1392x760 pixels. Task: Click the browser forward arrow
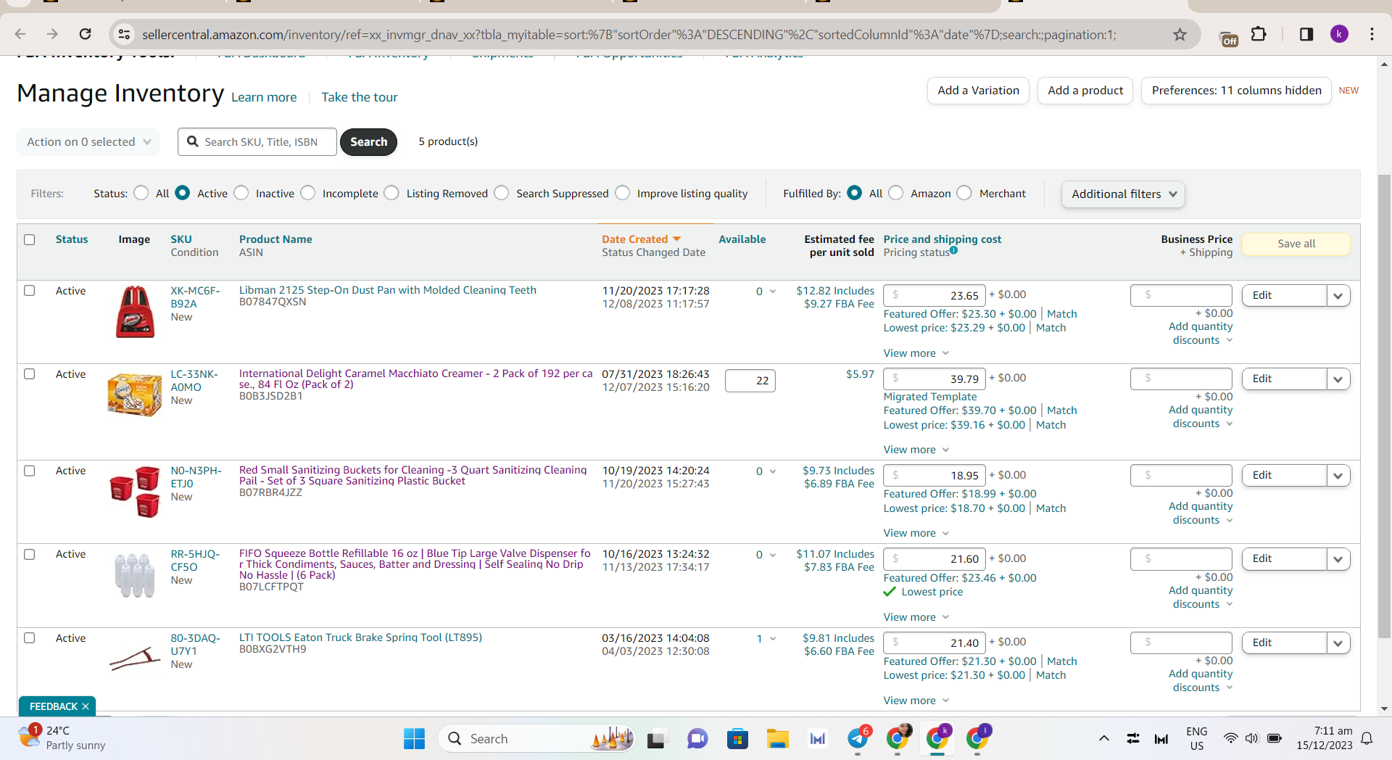pyautogui.click(x=52, y=34)
